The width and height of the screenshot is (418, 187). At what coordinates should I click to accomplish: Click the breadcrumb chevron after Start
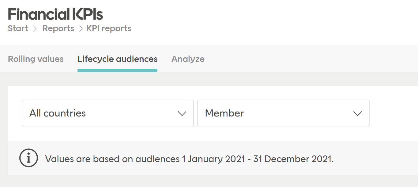(34, 29)
